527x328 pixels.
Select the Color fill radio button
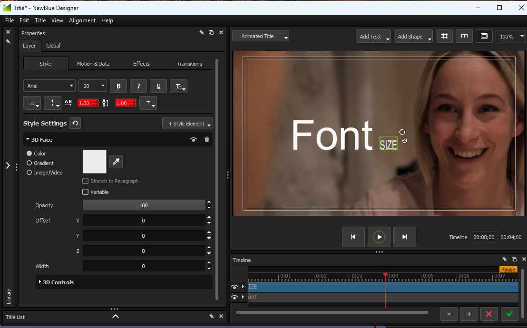coord(29,153)
